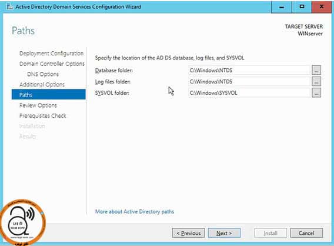Click into the Database folder path field
Screen dimensions: 334x246
coord(249,70)
